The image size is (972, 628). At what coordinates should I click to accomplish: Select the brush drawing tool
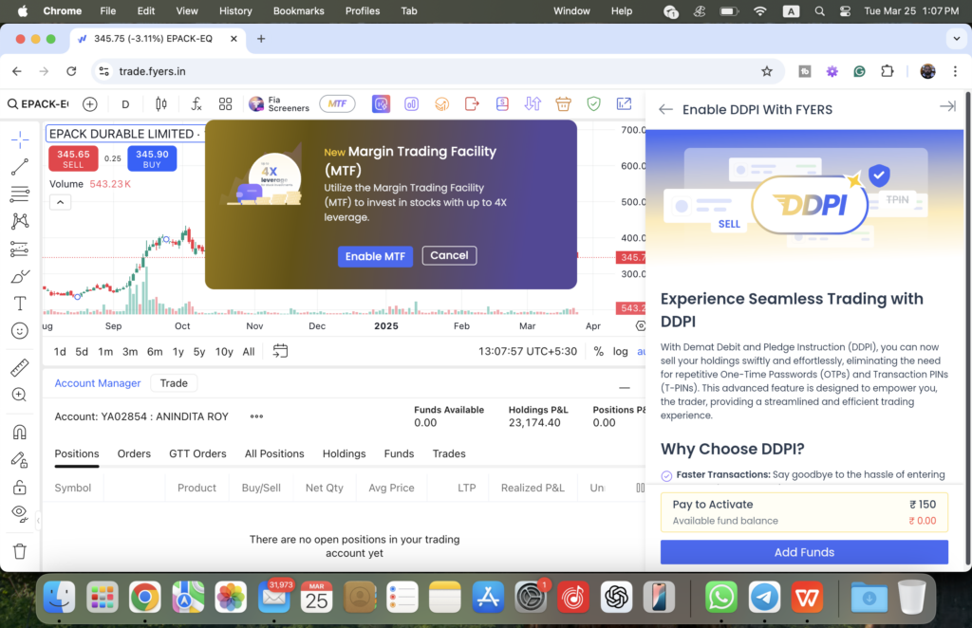tap(20, 276)
